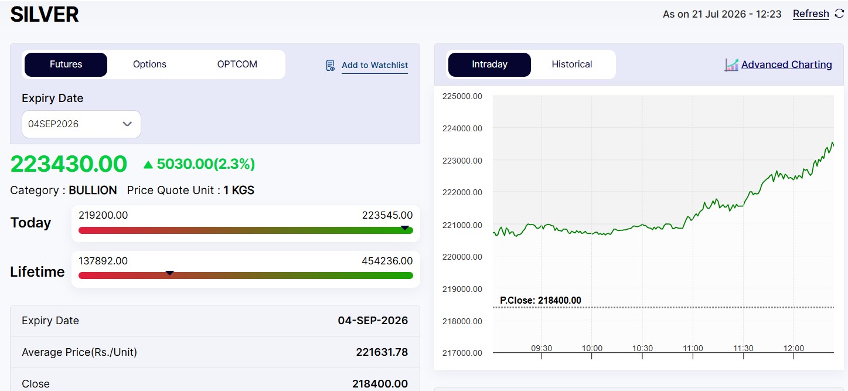848x391 pixels.
Task: Click Today low value 219200.00
Action: 103,215
